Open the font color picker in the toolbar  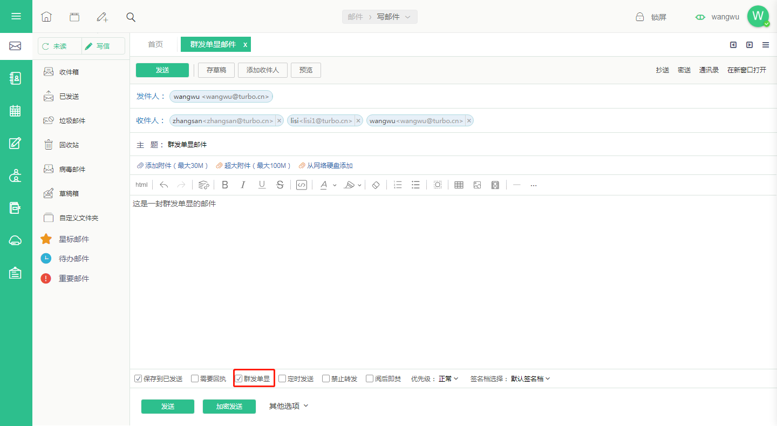[x=328, y=185]
